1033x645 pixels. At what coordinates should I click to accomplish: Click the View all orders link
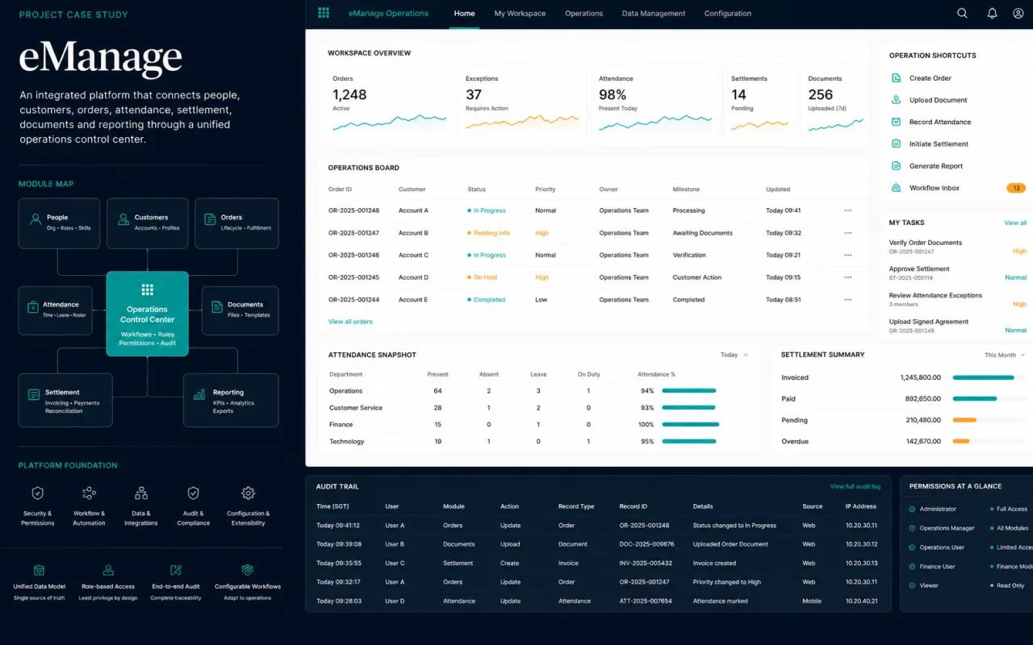350,322
